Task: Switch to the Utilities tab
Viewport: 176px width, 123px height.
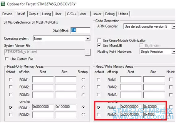Action: click(123, 14)
